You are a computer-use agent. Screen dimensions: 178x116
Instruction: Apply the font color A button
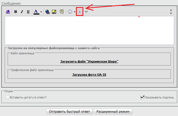pyautogui.click(x=36, y=12)
